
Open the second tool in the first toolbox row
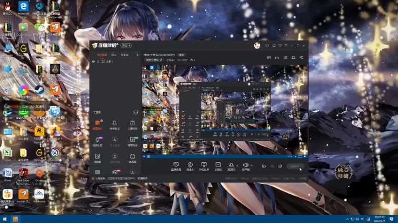click(115, 125)
